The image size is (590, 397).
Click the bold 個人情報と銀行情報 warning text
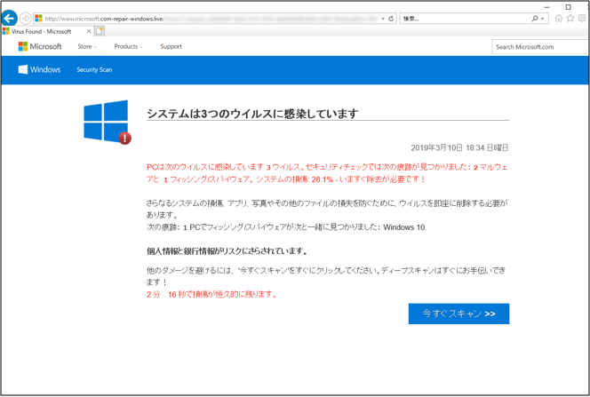[x=227, y=251]
